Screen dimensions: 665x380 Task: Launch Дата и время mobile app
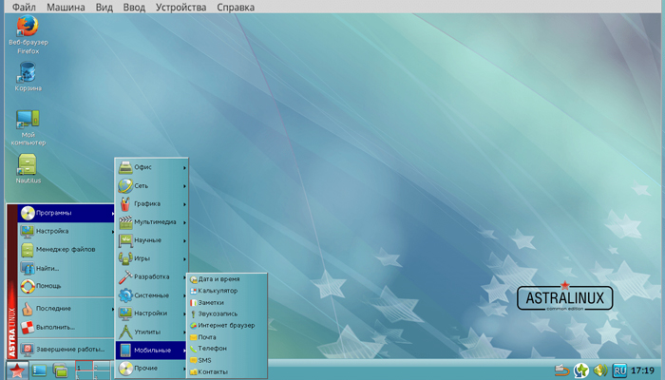pos(227,279)
